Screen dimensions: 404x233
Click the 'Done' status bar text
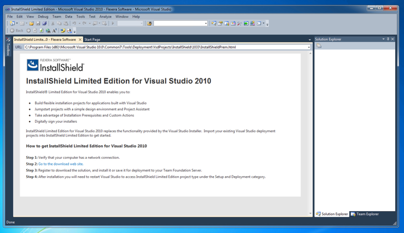(11, 222)
